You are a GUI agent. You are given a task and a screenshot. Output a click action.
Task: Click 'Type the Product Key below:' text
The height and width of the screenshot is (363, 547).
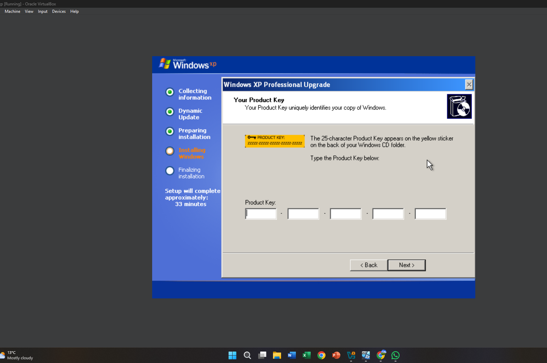[x=345, y=158]
